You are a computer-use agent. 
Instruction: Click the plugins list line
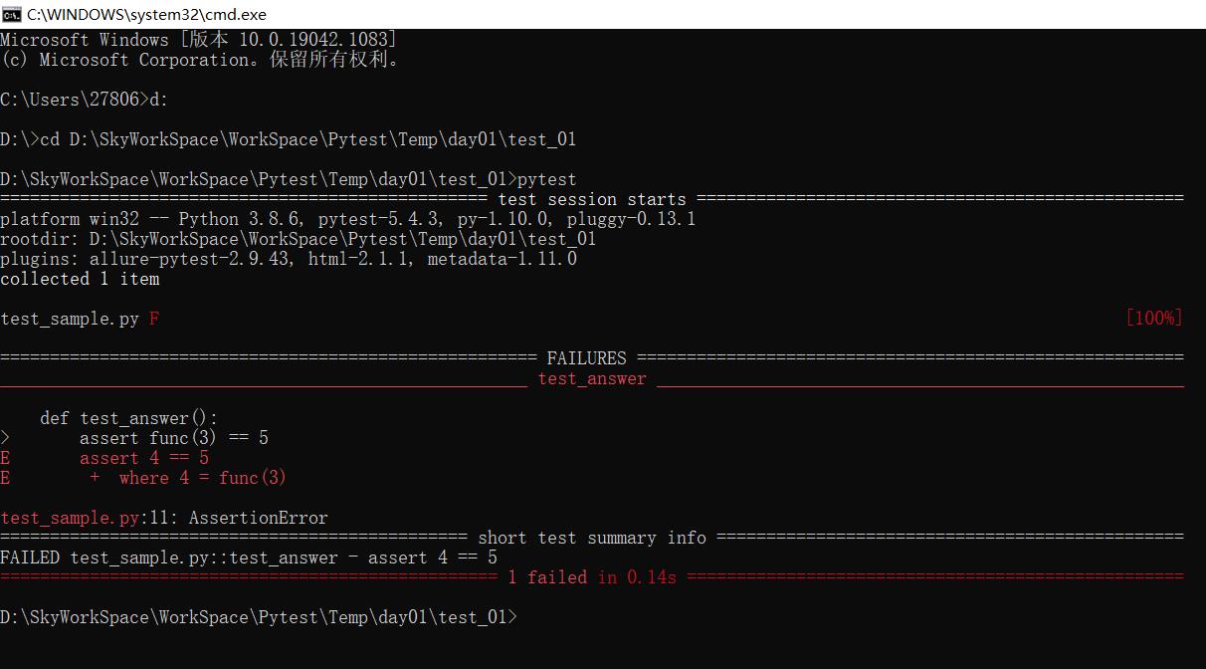click(289, 259)
